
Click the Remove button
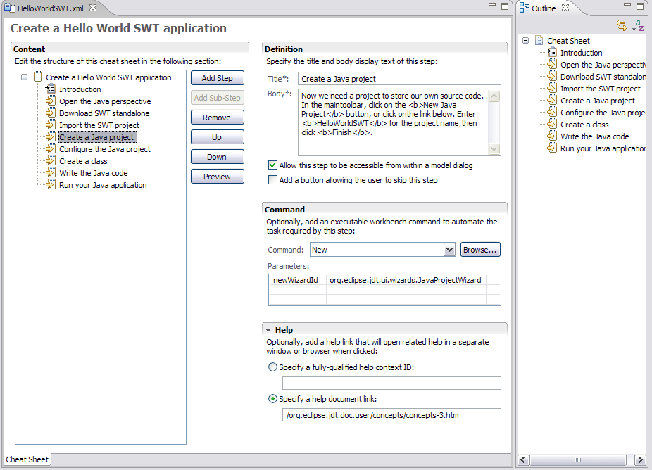coord(218,118)
